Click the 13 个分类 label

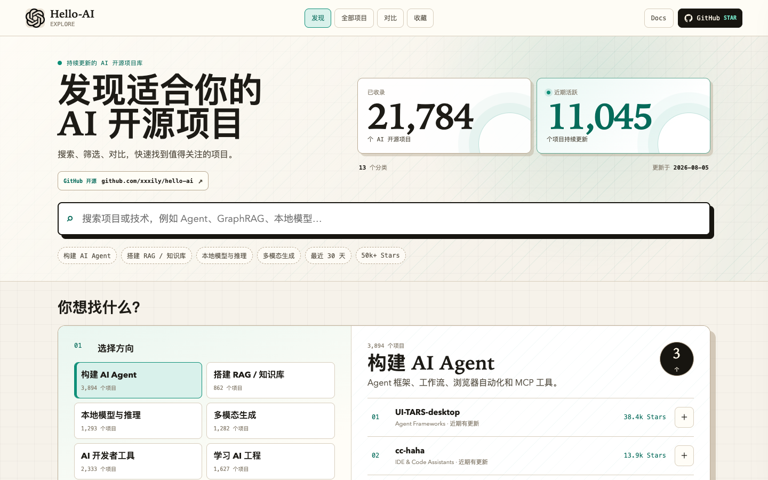tap(373, 167)
